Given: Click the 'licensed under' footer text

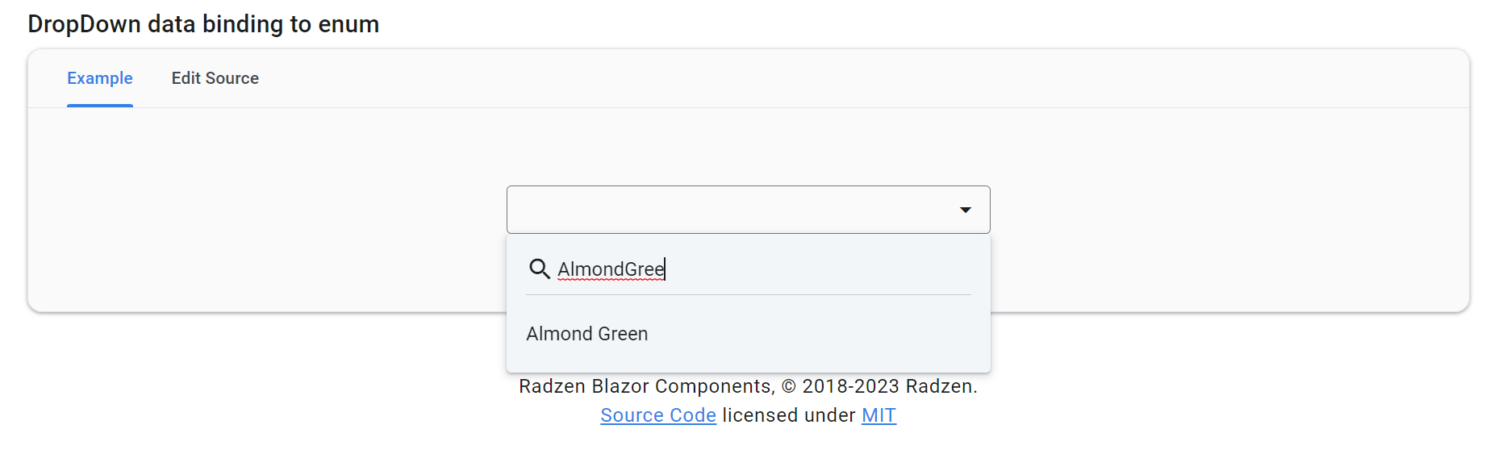Looking at the screenshot, I should point(788,415).
